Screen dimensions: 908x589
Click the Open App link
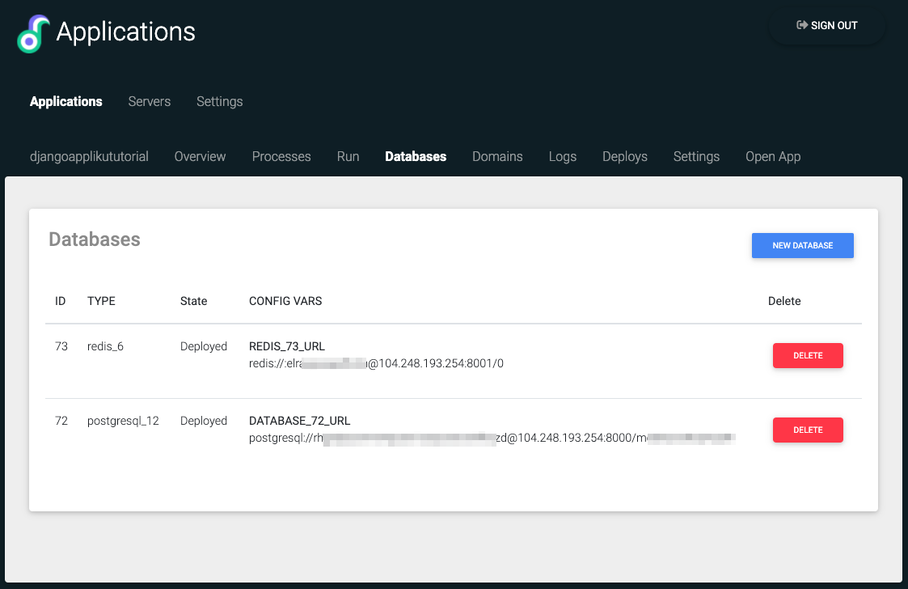coord(772,157)
